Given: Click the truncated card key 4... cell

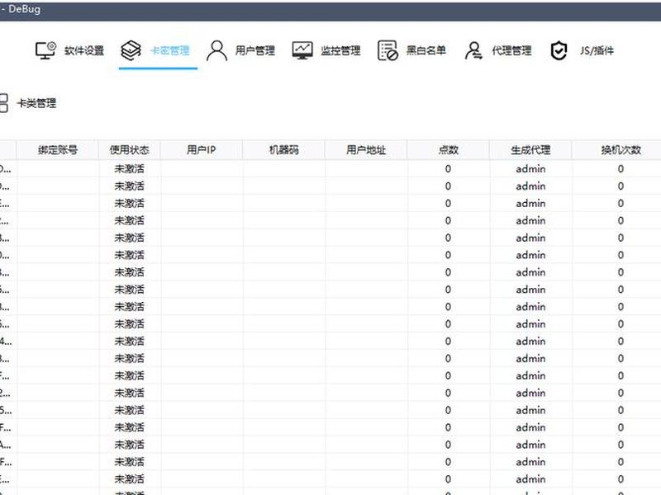Looking at the screenshot, I should 6,341.
